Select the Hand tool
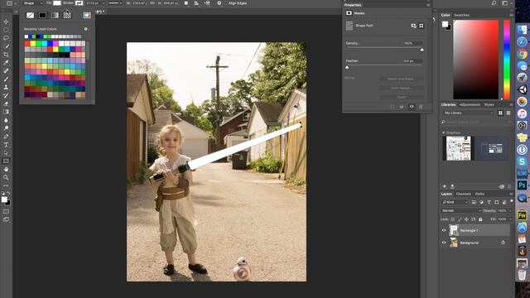530x298 pixels. coord(6,169)
